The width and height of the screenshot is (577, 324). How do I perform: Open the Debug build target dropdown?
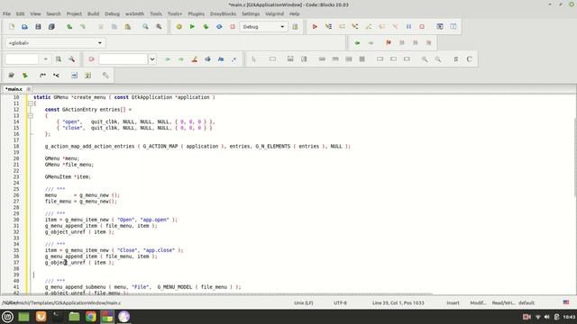point(263,27)
